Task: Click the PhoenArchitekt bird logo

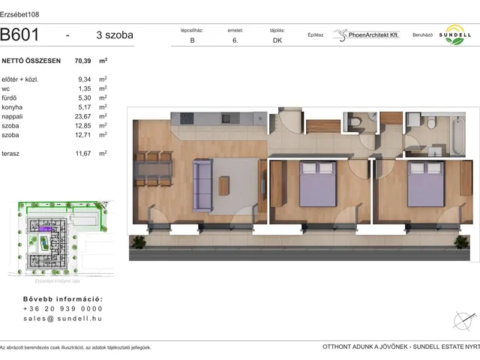Action: point(340,34)
